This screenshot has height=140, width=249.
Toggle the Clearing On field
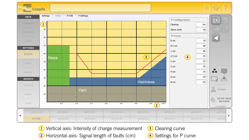click(201, 25)
